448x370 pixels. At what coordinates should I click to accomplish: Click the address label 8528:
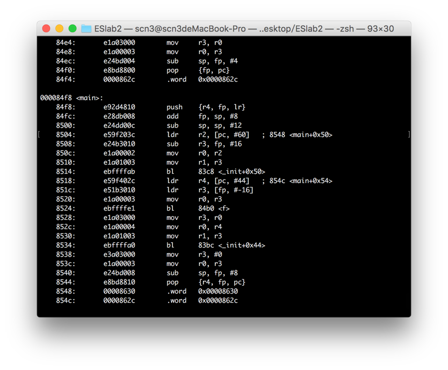pyautogui.click(x=66, y=217)
